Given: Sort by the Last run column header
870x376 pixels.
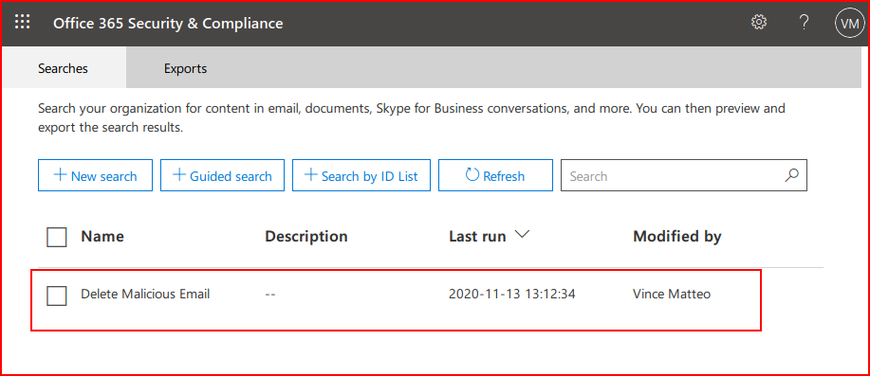Looking at the screenshot, I should [x=477, y=237].
